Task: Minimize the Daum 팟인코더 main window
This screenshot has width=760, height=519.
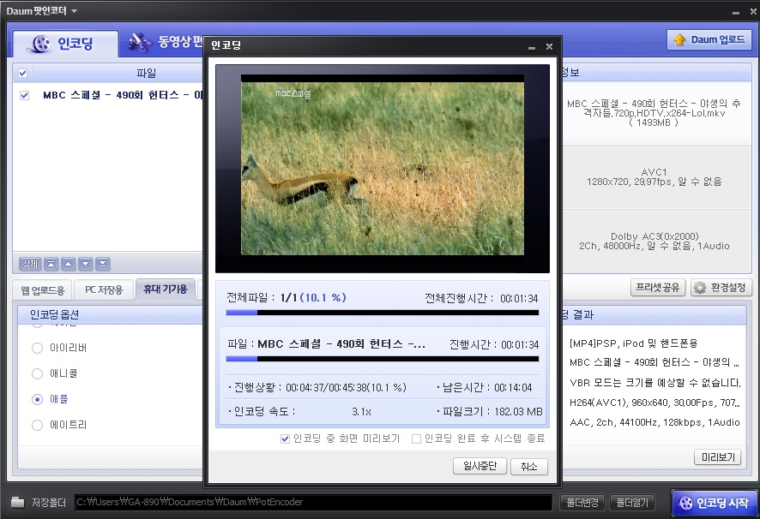Action: pyautogui.click(x=736, y=12)
